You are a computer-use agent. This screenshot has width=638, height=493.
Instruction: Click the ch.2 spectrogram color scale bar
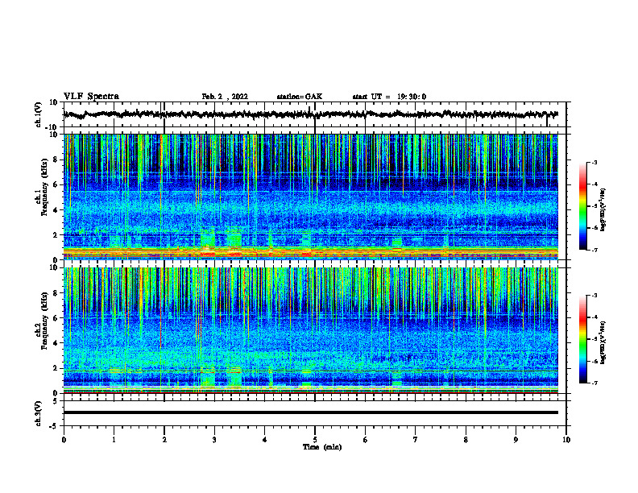tap(582, 339)
